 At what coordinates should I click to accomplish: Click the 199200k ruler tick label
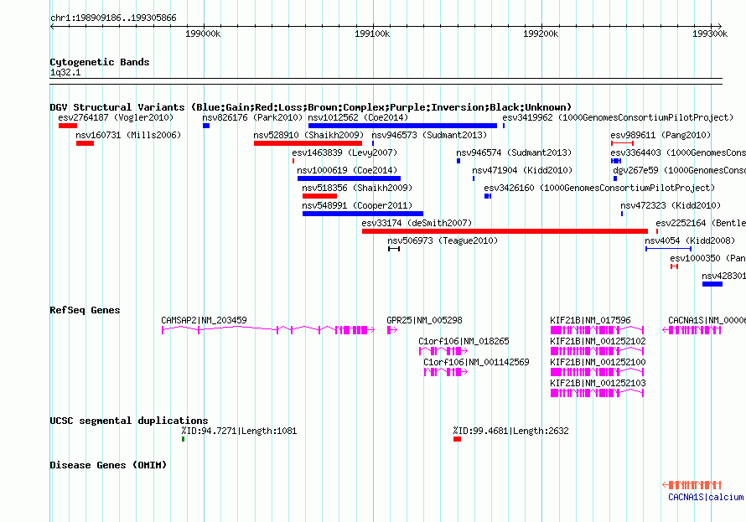541,34
